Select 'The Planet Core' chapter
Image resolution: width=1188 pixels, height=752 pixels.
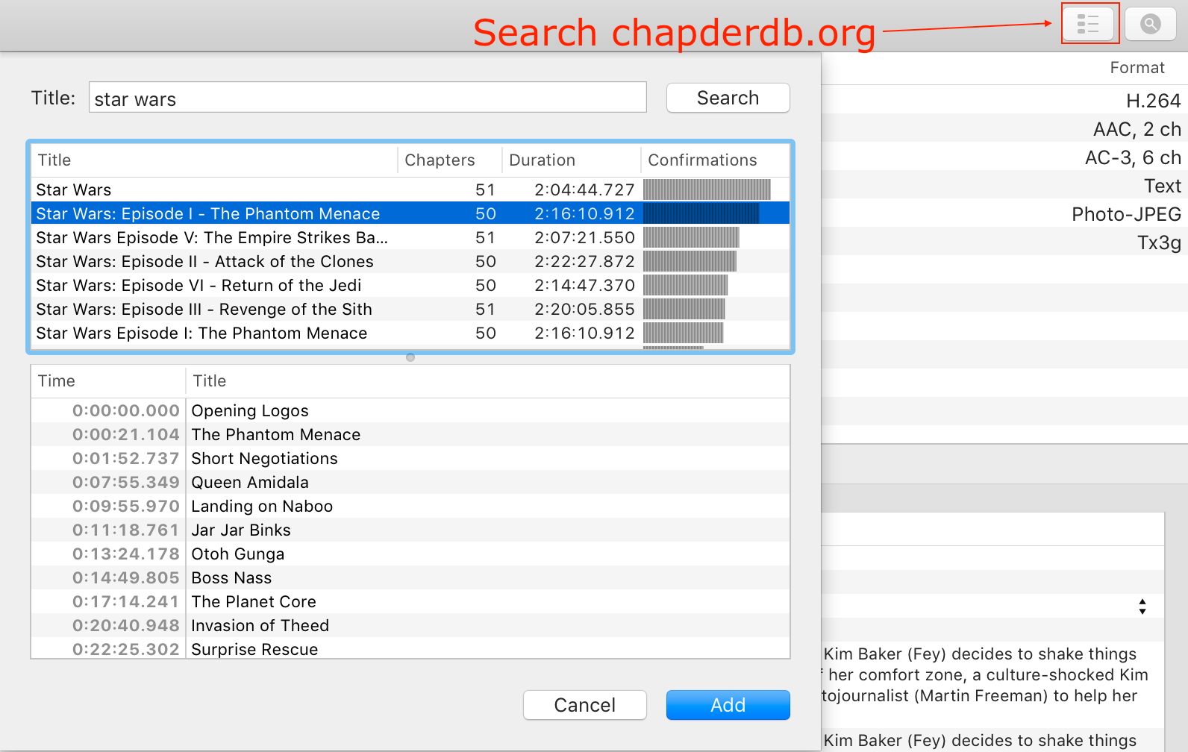click(x=410, y=601)
